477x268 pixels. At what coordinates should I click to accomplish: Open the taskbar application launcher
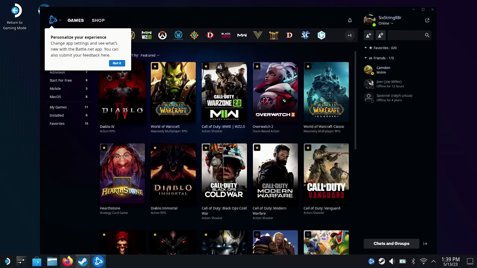click(7, 261)
